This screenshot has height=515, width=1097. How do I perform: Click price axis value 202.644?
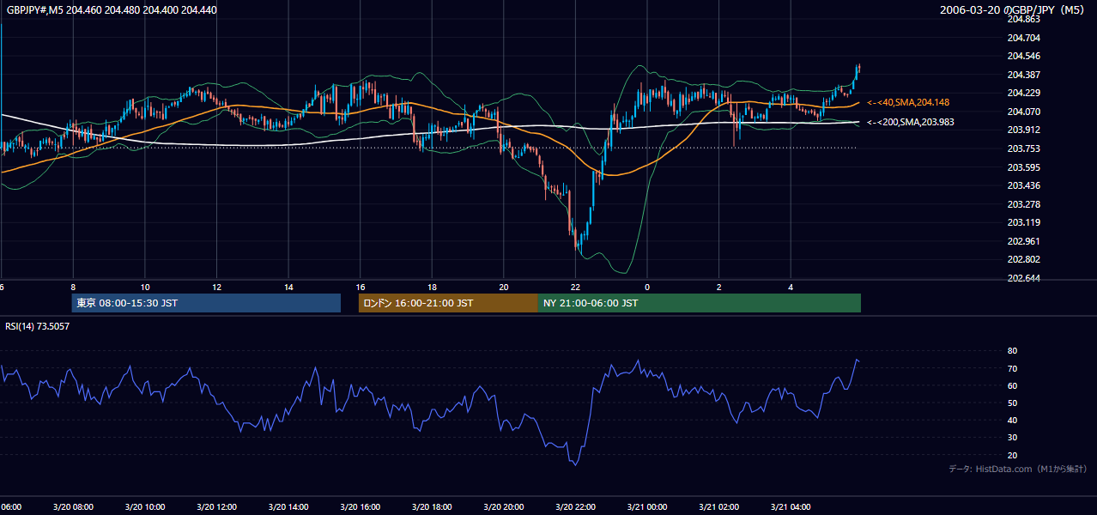click(x=1022, y=278)
